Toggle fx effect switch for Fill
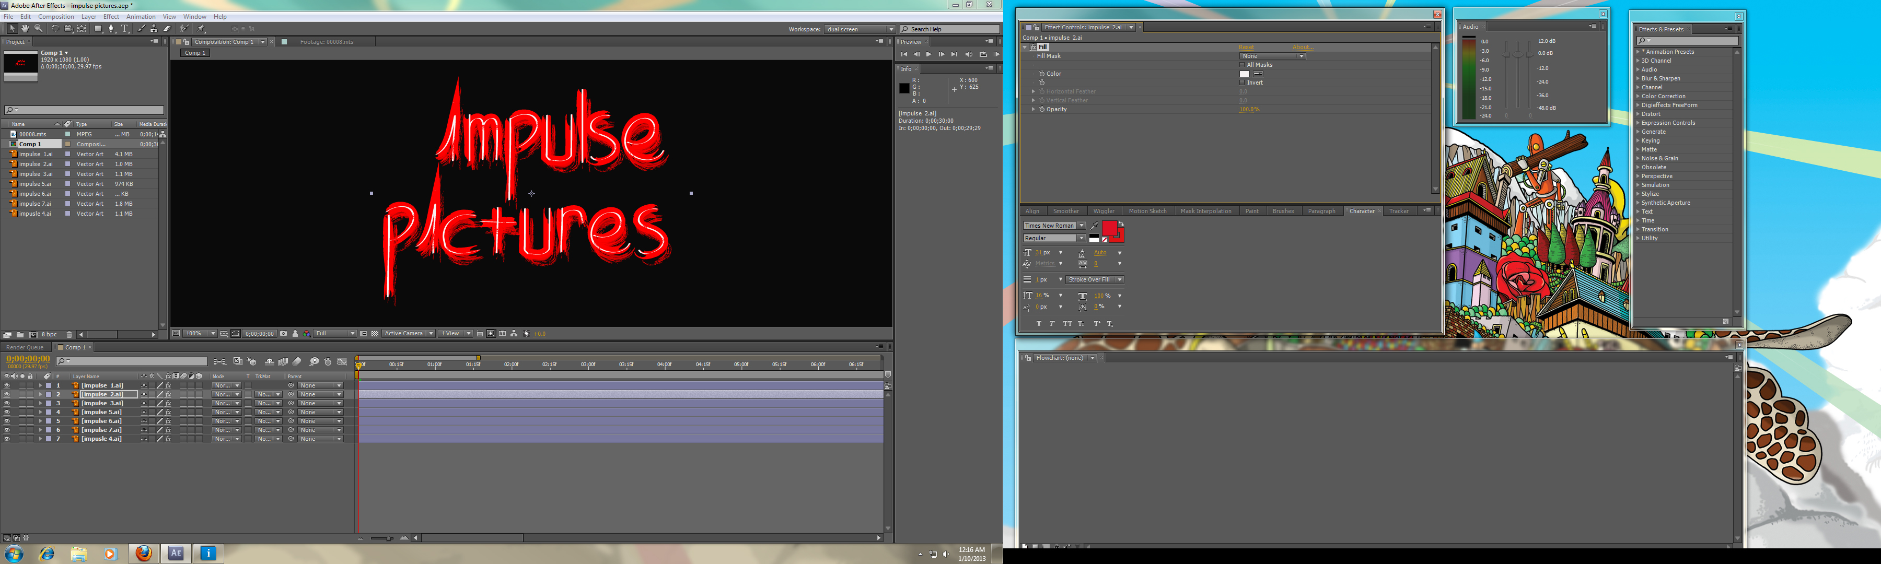Screen dimensions: 1881x564 coord(1033,48)
